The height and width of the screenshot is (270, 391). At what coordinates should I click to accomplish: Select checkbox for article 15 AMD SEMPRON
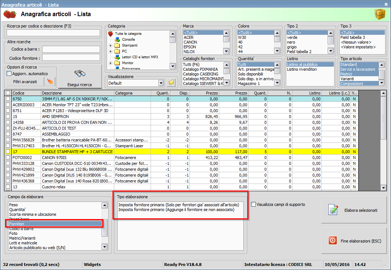point(8,116)
